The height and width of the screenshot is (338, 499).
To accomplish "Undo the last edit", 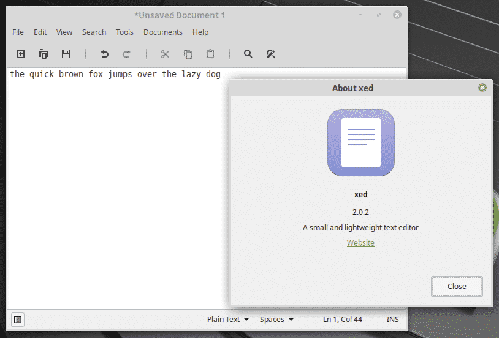I will tap(104, 54).
